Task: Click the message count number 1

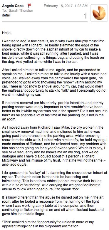Action: 85,16
